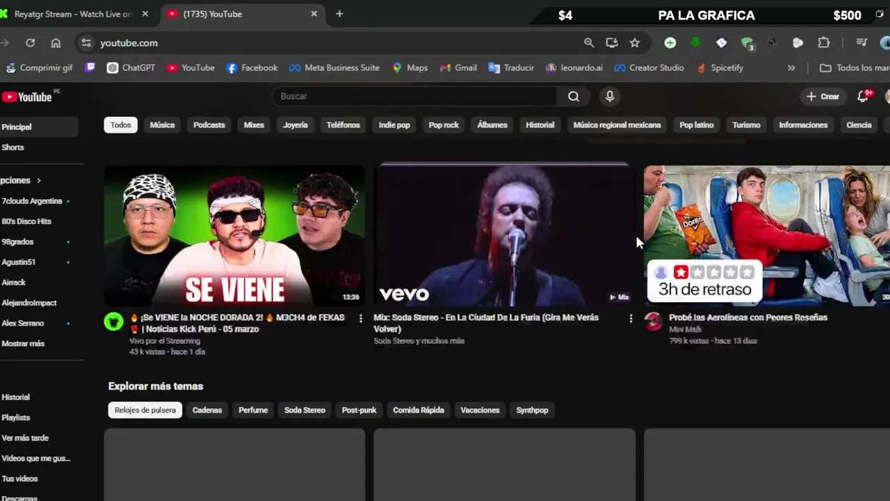Viewport: 890px width, 501px height.
Task: Click the zoom magnifier in address bar
Action: pyautogui.click(x=589, y=43)
